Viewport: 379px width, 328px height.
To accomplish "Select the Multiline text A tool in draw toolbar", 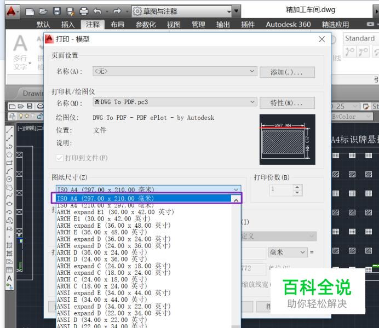I will point(9,278).
